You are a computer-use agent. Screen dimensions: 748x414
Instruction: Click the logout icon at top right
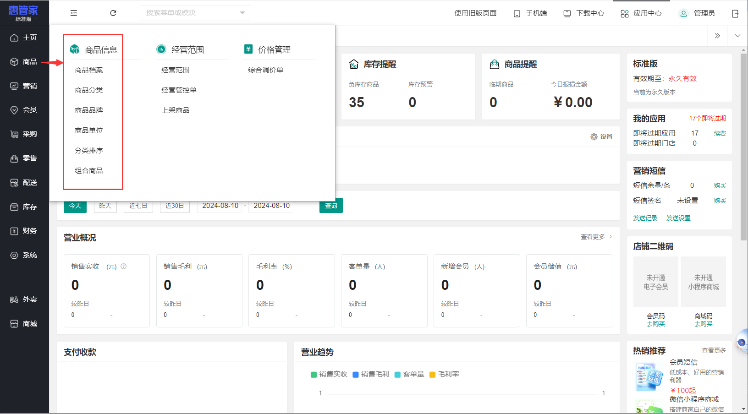point(735,14)
